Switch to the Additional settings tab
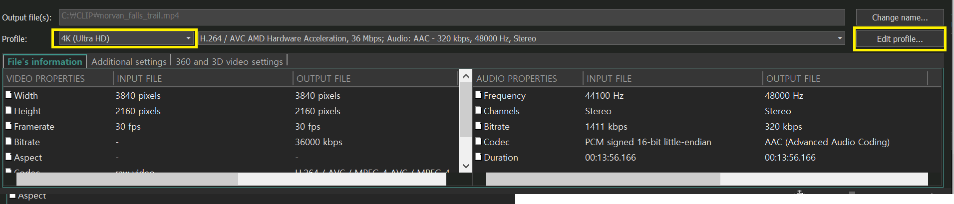The height and width of the screenshot is (204, 954). [129, 61]
